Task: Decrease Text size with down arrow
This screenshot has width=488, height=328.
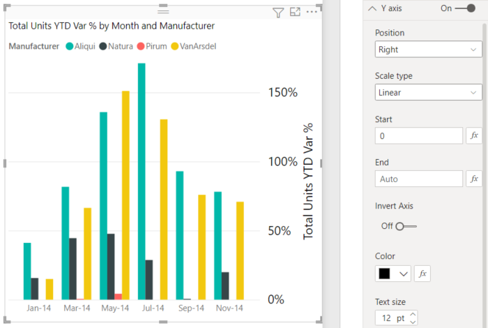Action: tap(413, 322)
